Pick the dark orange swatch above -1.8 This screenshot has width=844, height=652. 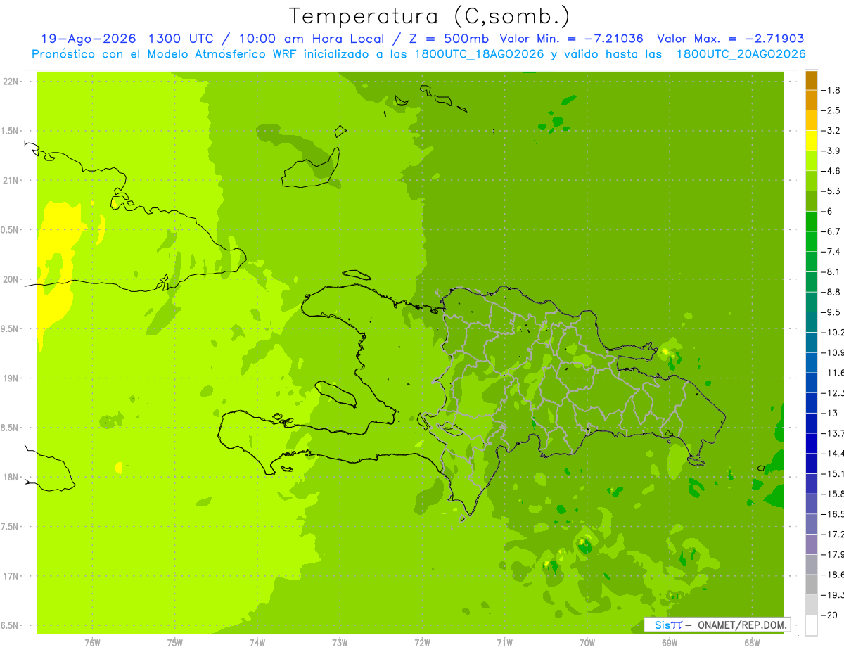tap(811, 80)
